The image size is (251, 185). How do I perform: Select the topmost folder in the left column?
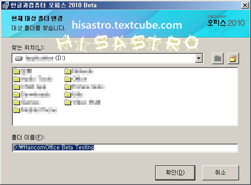pyautogui.click(x=23, y=71)
